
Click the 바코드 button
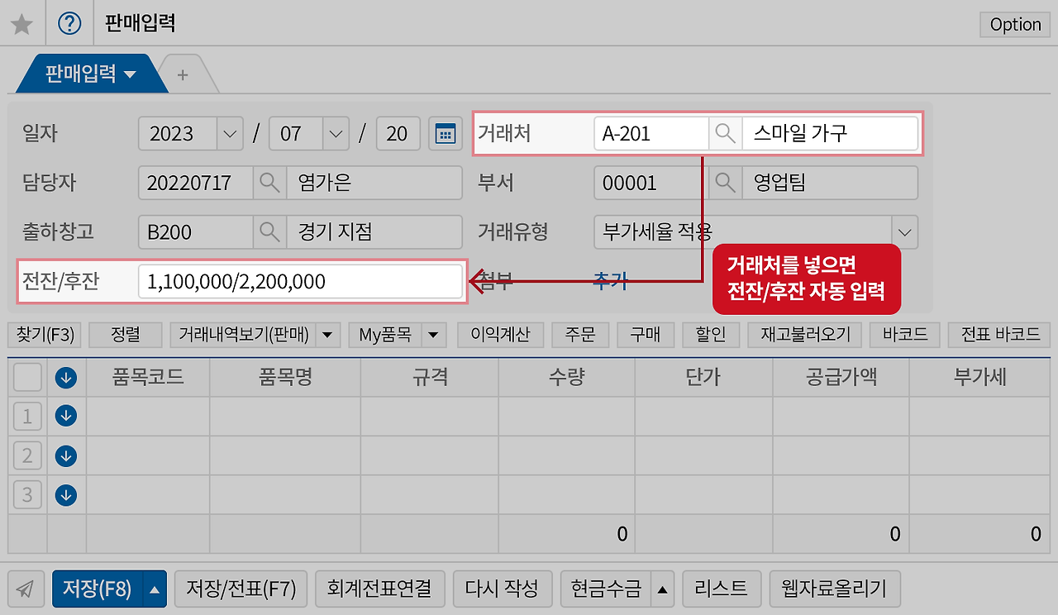pos(905,335)
